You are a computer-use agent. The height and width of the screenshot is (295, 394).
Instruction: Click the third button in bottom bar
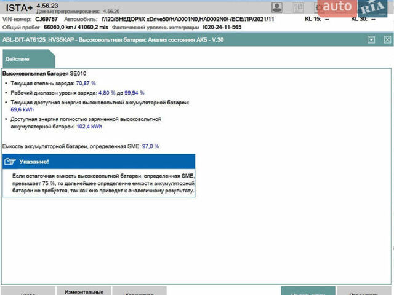(x=134, y=291)
